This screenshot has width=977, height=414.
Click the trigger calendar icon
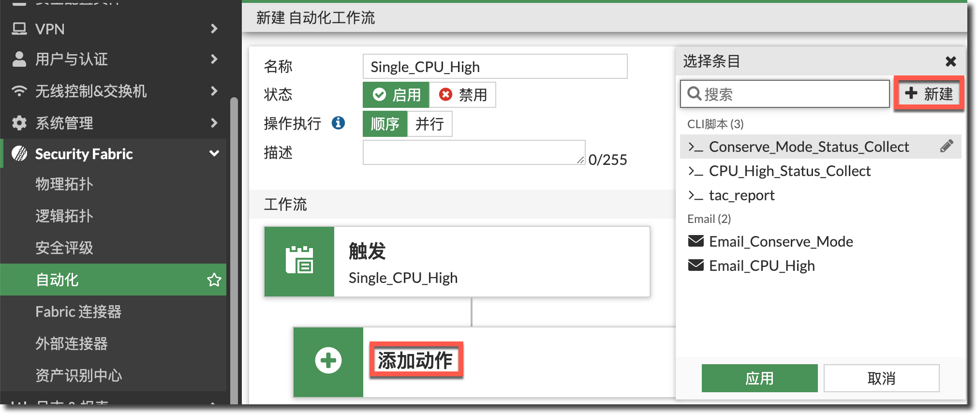pyautogui.click(x=299, y=261)
